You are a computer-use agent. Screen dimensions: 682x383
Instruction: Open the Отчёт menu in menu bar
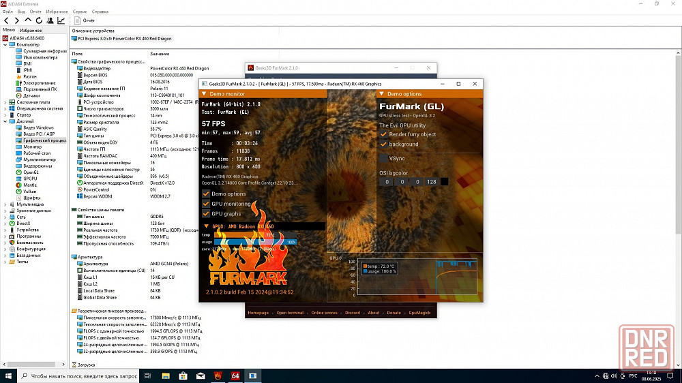pos(35,12)
